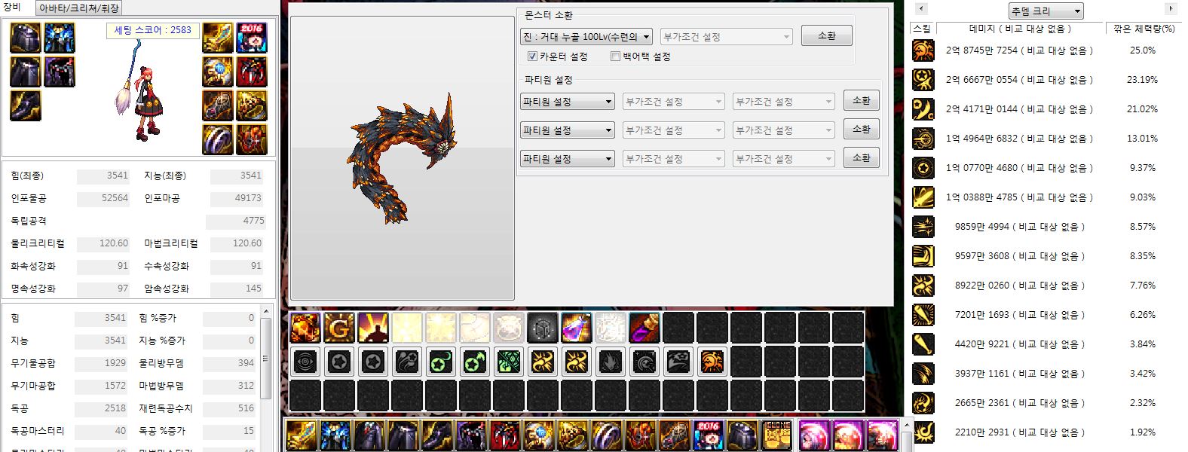This screenshot has width=1188, height=452.
Task: Toggle the 백어택 설정 checkbox
Action: point(615,56)
